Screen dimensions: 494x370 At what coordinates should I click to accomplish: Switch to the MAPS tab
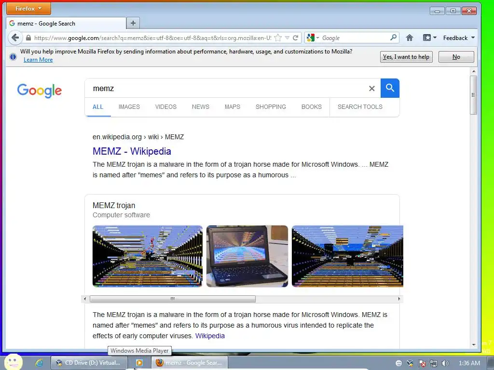[233, 107]
